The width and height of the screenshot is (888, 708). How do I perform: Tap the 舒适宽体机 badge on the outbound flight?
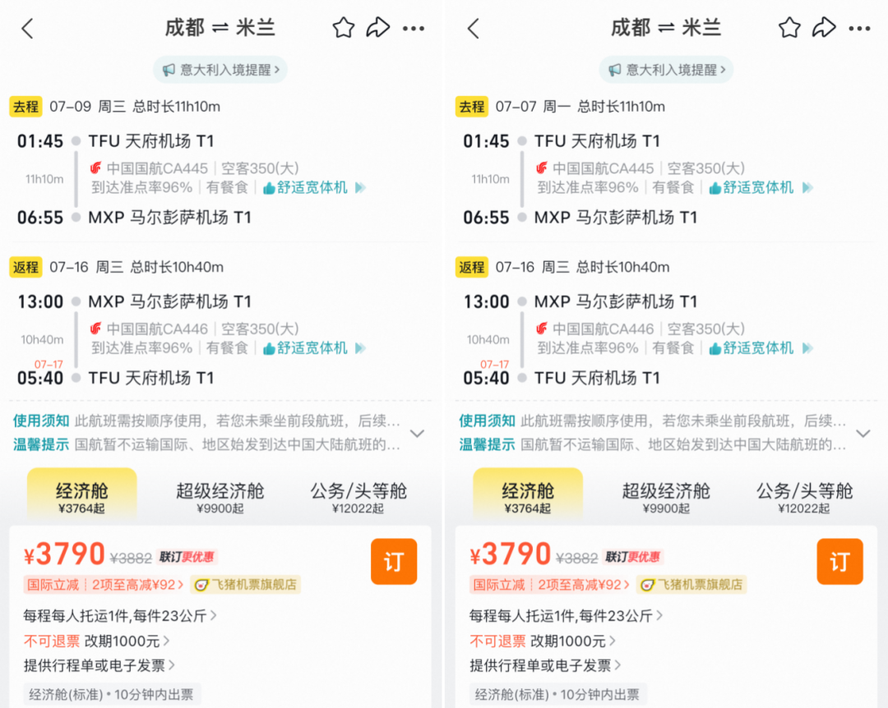(x=313, y=187)
